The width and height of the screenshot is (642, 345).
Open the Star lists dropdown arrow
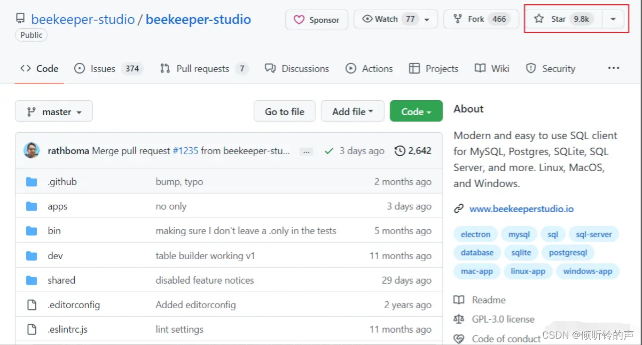pos(613,19)
